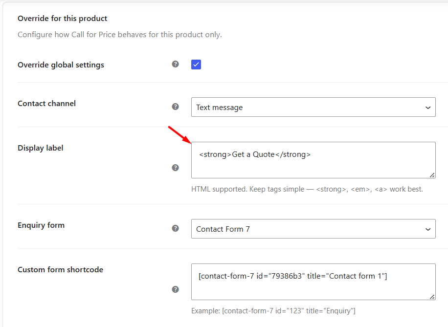Screen dimensions: 448x327
Task: Click the Custom form shortcode label
Action: click(x=60, y=270)
